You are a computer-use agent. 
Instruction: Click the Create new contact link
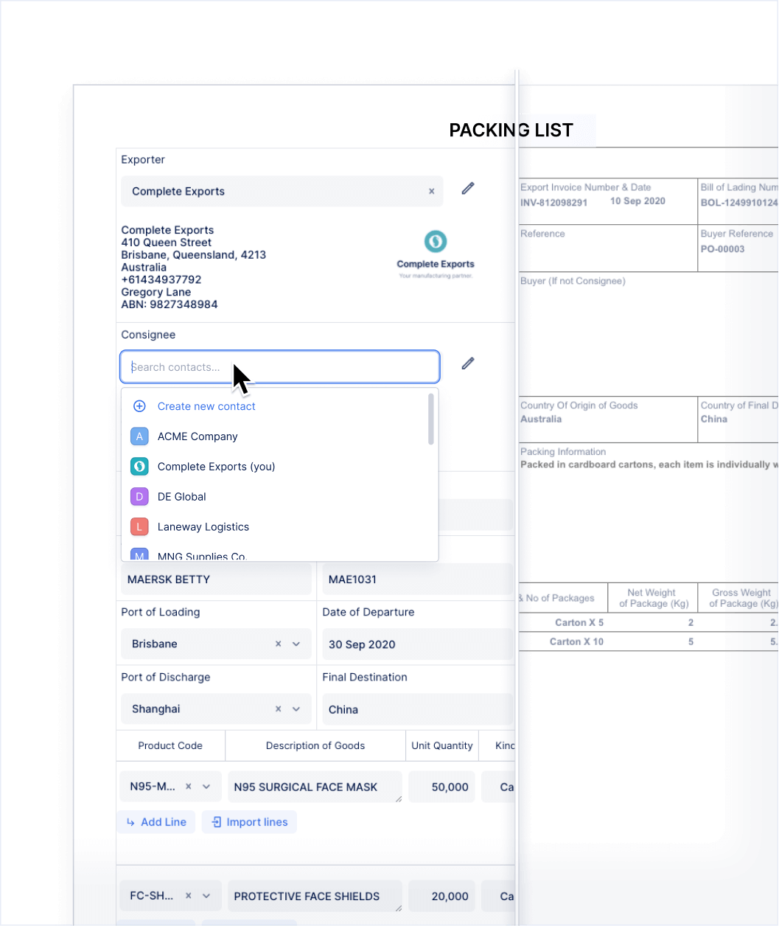pyautogui.click(x=206, y=405)
